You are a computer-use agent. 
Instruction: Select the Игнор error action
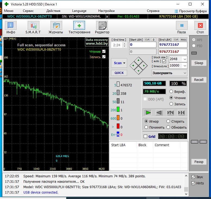click(x=146, y=121)
